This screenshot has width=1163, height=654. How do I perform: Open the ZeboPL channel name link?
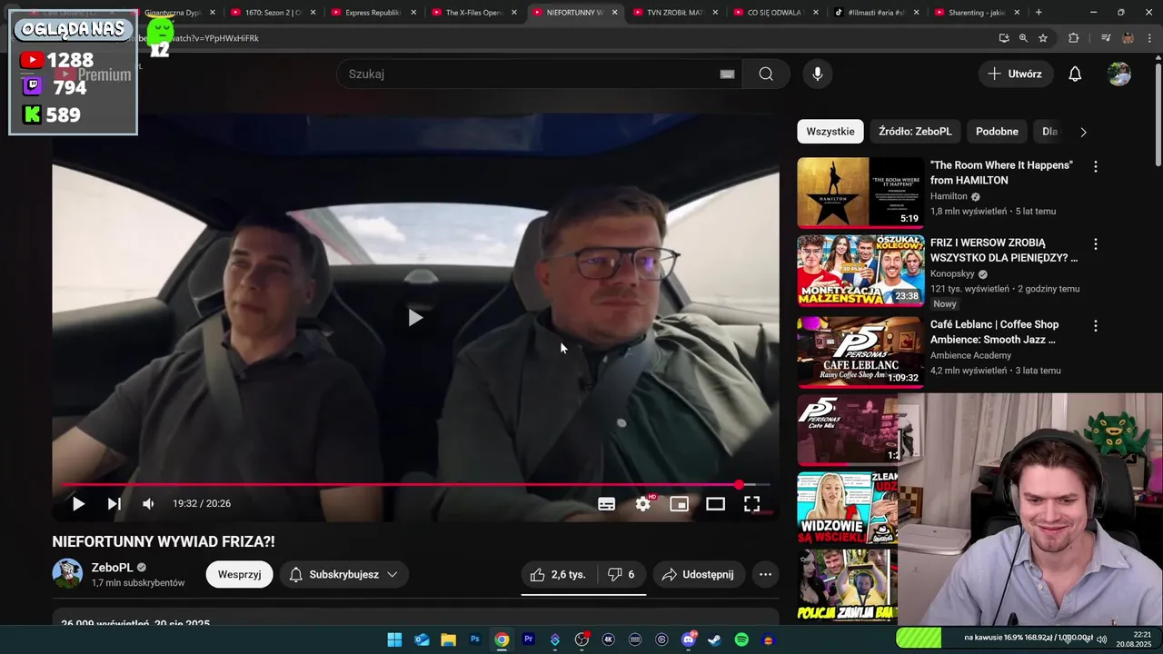point(112,568)
